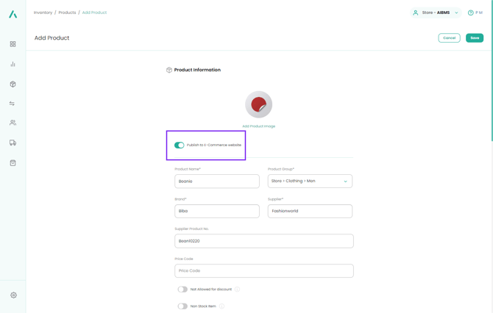Open the shopping bag icon in sidebar

pos(13,162)
